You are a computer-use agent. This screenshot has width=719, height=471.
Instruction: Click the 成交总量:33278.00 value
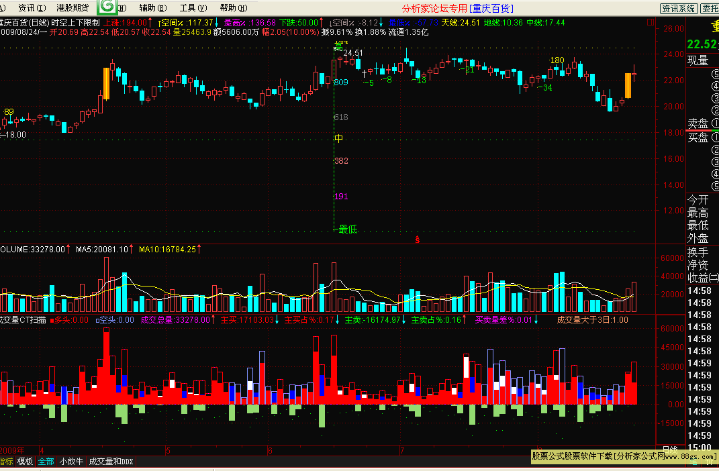(x=175, y=320)
